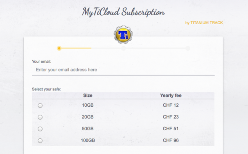
Task: Click the email address input field
Action: pyautogui.click(x=123, y=70)
